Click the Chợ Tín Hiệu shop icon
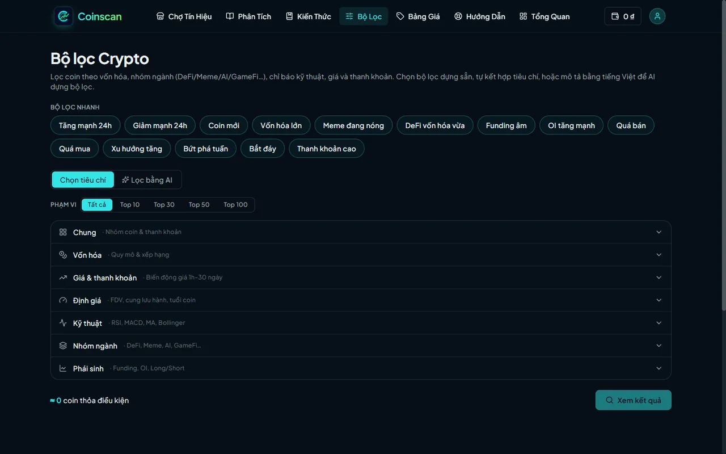Screen dimensions: 726x454 pos(161,16)
